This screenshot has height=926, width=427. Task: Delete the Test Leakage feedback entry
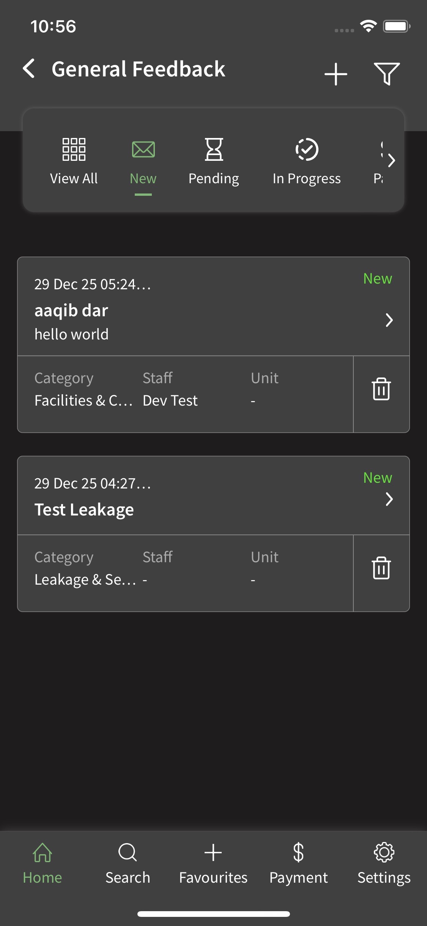pos(381,568)
